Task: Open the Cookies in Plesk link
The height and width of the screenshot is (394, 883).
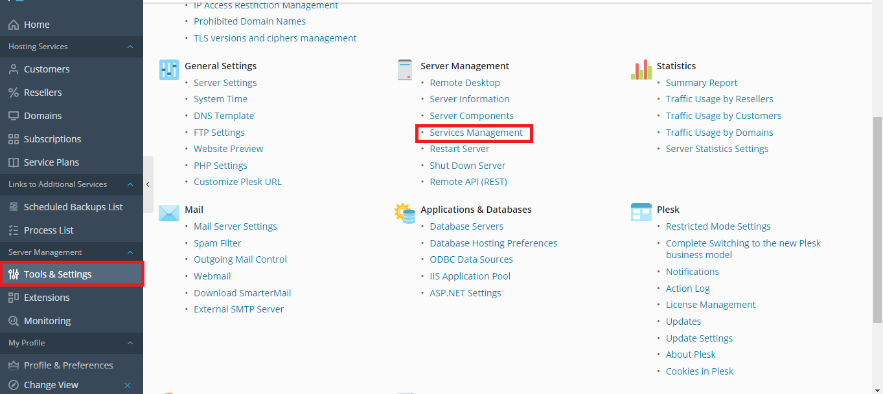Action: (700, 371)
